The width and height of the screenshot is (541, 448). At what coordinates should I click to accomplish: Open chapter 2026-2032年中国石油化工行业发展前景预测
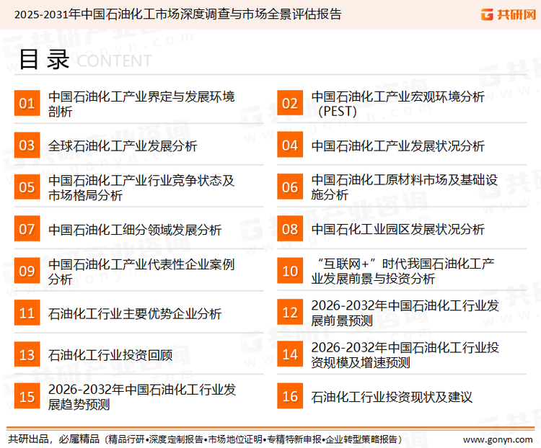click(x=405, y=313)
